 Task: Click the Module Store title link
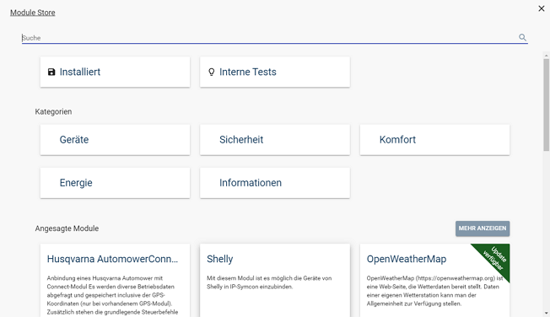point(33,13)
